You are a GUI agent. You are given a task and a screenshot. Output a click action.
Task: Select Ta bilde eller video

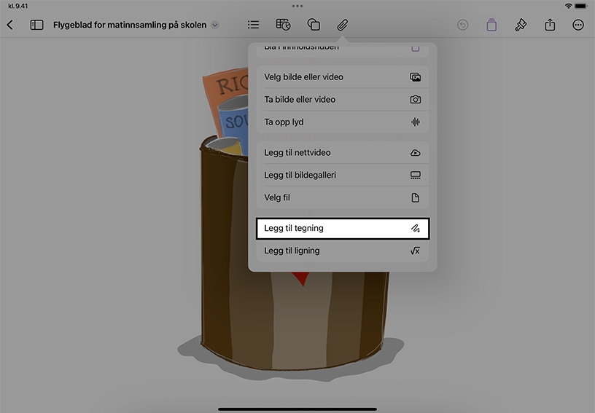pyautogui.click(x=343, y=100)
